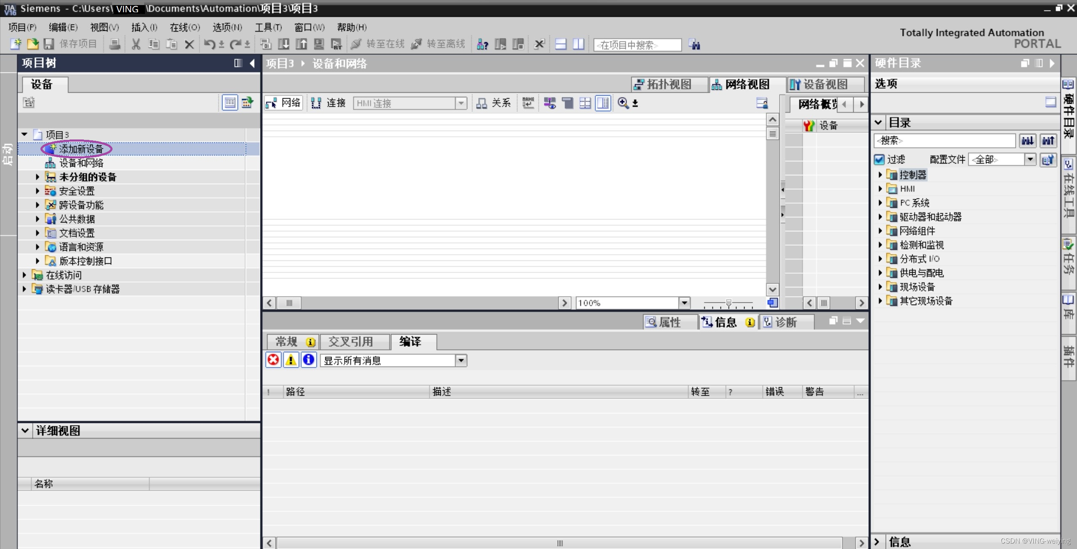Click the Print toolbar icon
The image size is (1077, 549).
tap(115, 44)
